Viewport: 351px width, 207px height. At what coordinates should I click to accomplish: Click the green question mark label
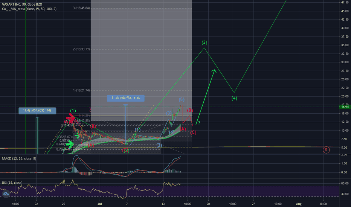[x=199, y=123]
